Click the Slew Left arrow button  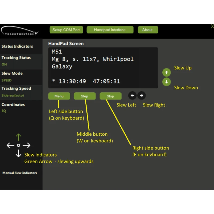click(132, 95)
